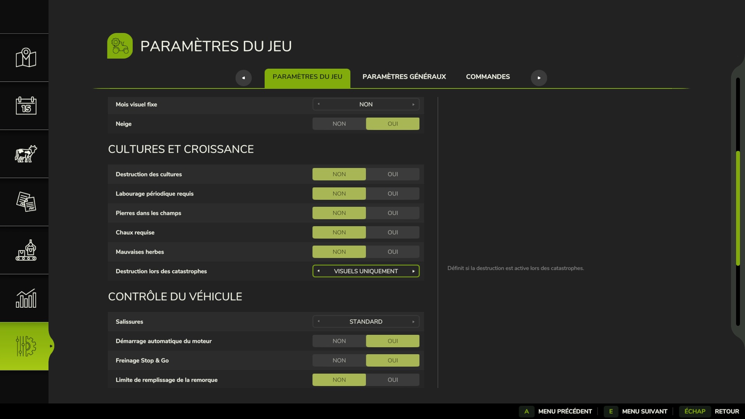Select the Chaux requise row label
Viewport: 745px width, 419px height.
(x=135, y=232)
